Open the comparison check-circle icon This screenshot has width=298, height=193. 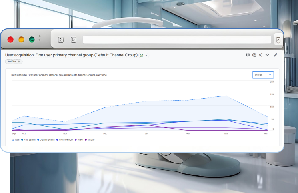(x=254, y=55)
